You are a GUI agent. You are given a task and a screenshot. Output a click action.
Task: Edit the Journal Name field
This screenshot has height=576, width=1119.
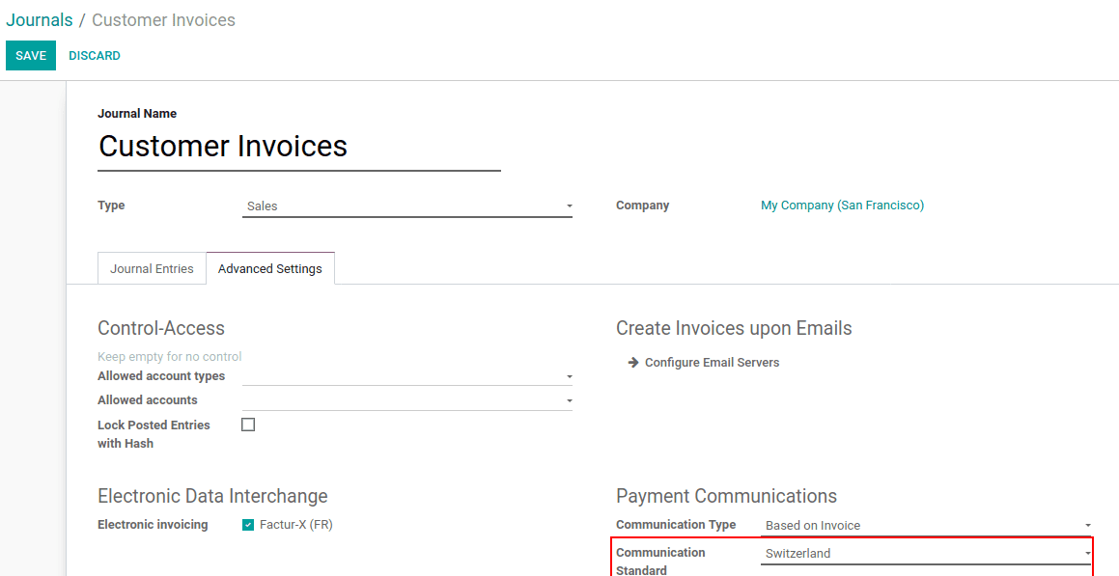[299, 147]
